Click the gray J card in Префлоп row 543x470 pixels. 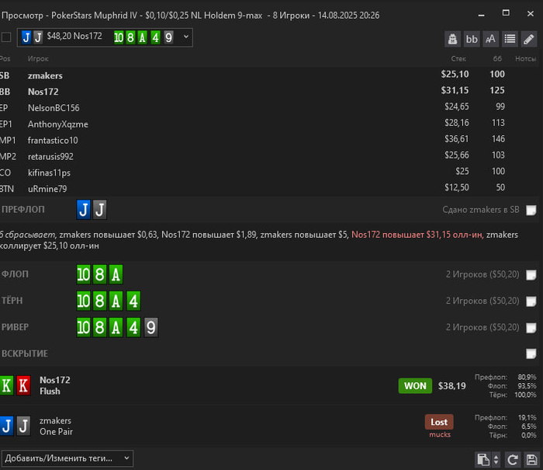click(100, 210)
